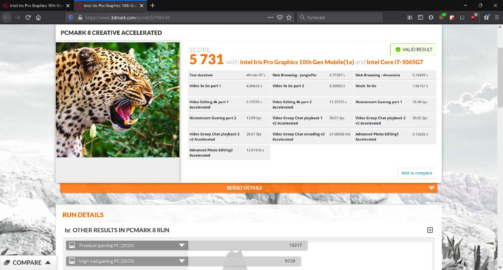Click the Add to compare button

(x=417, y=173)
